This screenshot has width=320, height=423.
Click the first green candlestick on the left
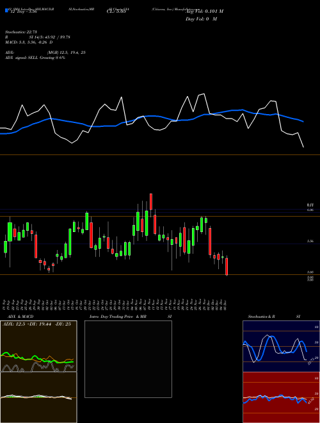5,247
